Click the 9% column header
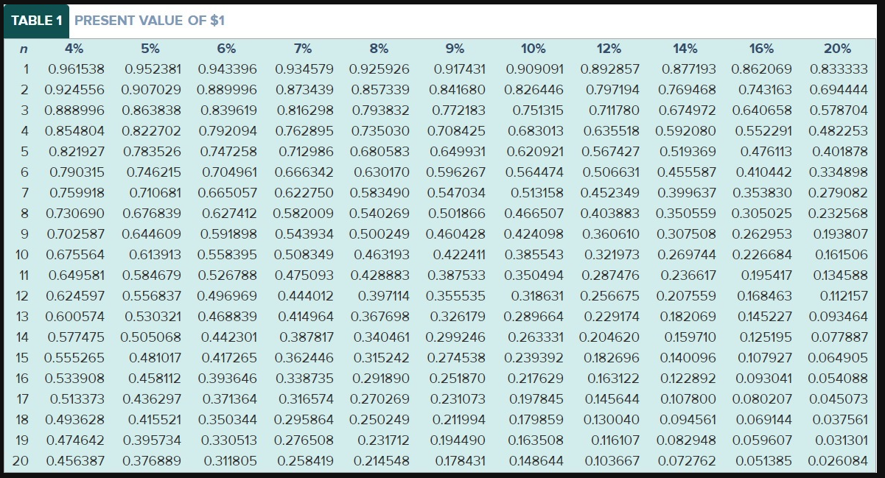885x478 pixels. coord(455,49)
